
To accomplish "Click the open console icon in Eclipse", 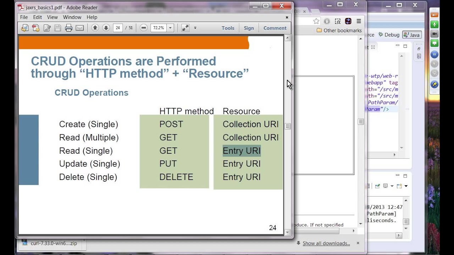I will point(399,186).
